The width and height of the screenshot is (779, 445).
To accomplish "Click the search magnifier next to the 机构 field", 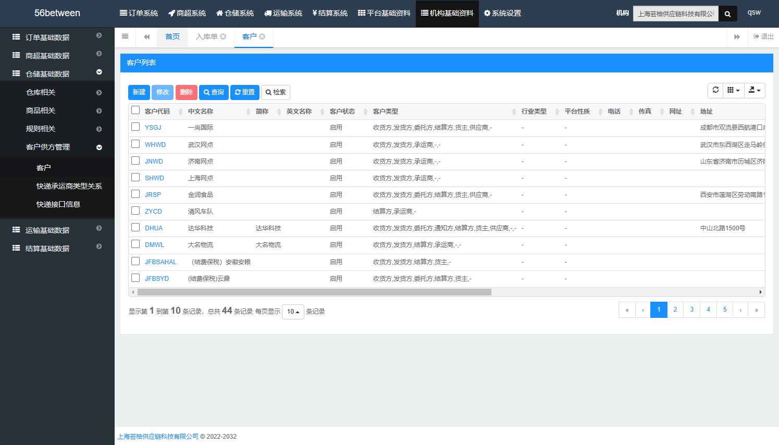I will [727, 14].
